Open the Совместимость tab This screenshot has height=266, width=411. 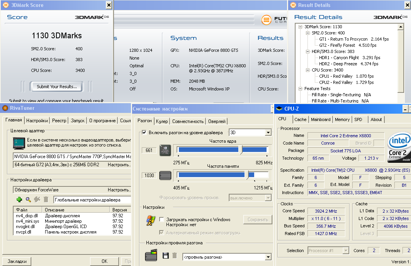click(188, 121)
